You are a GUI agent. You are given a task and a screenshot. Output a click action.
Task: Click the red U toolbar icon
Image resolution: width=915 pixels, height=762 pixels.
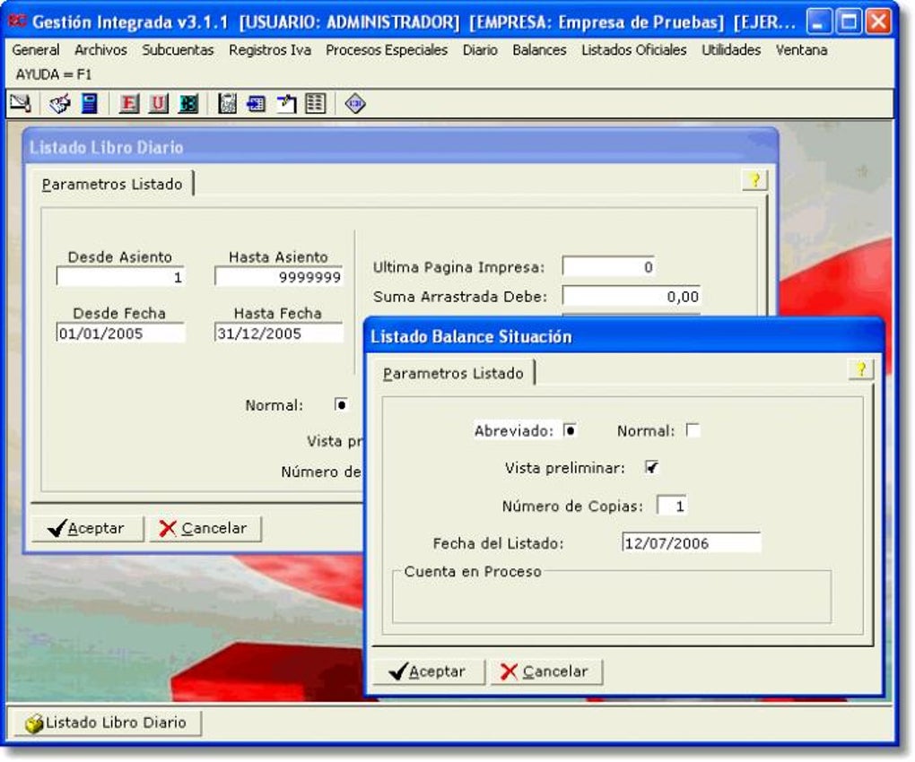click(x=158, y=104)
